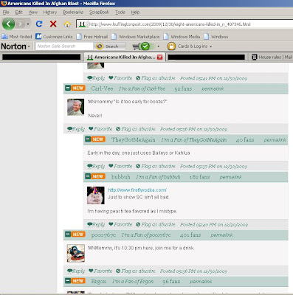Open the Windows Marketplace bookmark
The width and height of the screenshot is (293, 295).
(135, 37)
